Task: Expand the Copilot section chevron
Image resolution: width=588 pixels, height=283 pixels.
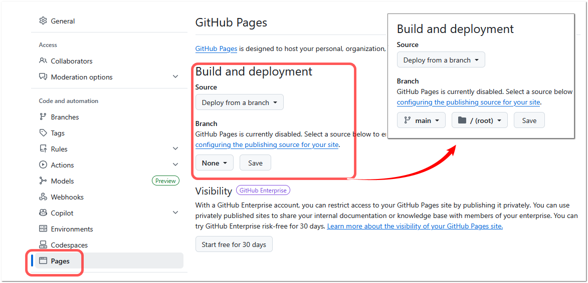Action: point(175,212)
